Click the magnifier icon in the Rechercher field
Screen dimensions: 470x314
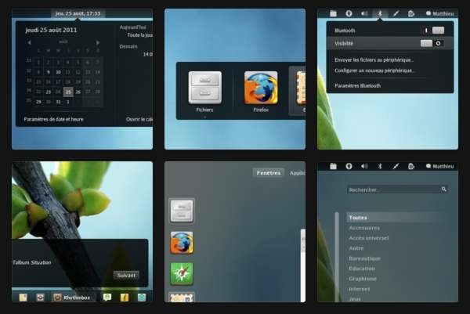point(443,189)
